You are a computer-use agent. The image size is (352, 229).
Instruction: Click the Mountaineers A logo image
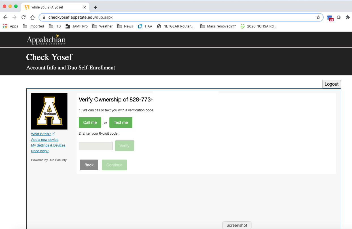[x=49, y=111]
